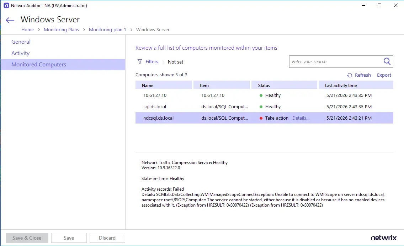Open the Activity section
Image resolution: width=404 pixels, height=246 pixels.
20,53
